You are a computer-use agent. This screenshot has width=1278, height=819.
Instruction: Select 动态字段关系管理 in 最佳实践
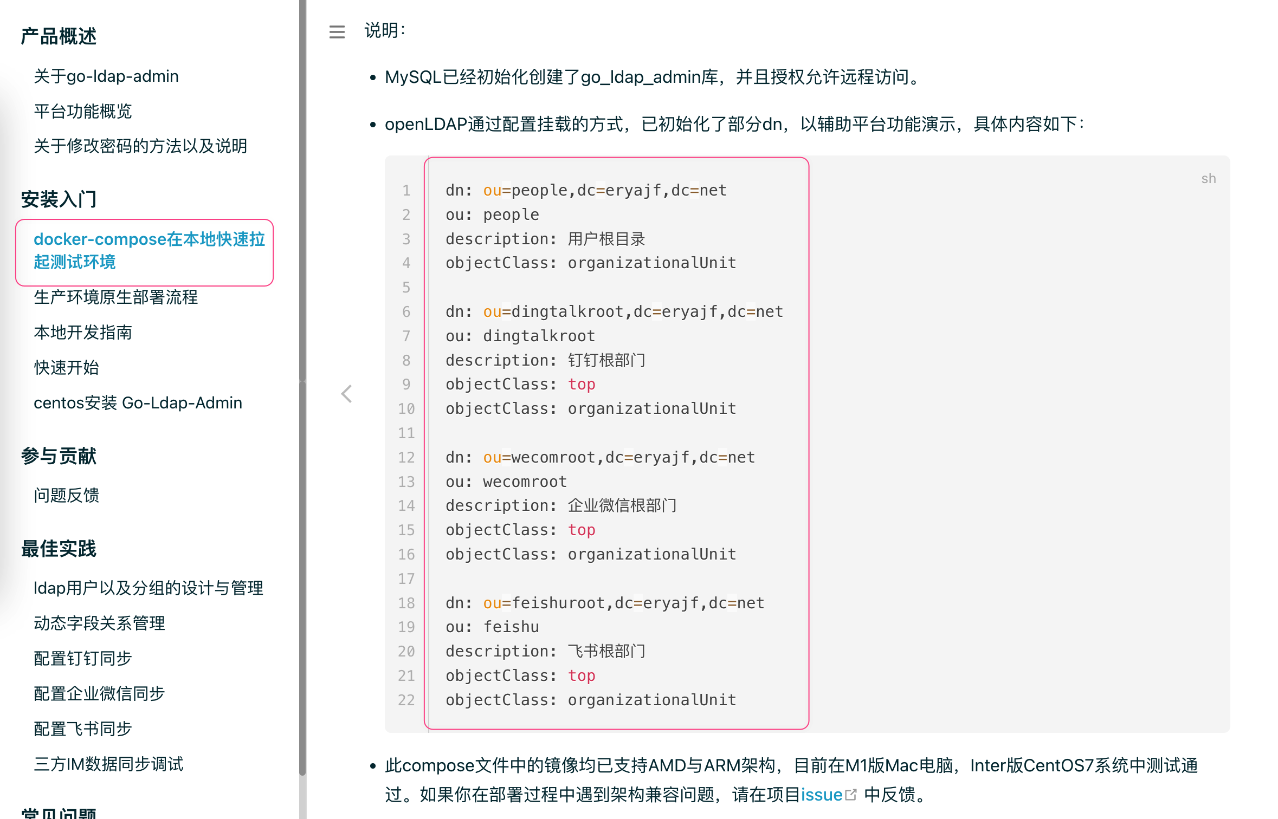click(x=100, y=623)
